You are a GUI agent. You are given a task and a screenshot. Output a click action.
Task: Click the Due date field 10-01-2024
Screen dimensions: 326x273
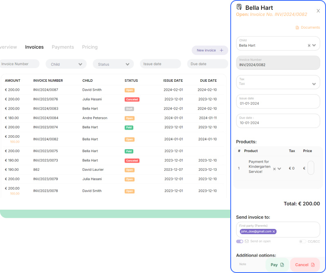click(x=278, y=121)
